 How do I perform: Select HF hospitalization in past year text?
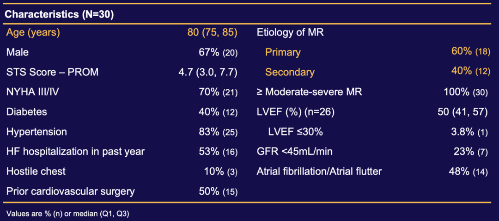69,152
